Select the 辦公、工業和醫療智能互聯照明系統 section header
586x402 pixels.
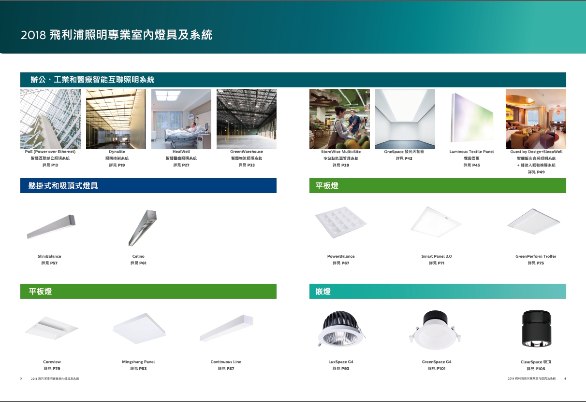[x=293, y=80]
